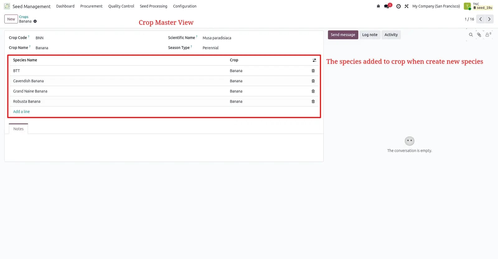Click the Add a line link
The image size is (498, 259).
[x=21, y=112]
